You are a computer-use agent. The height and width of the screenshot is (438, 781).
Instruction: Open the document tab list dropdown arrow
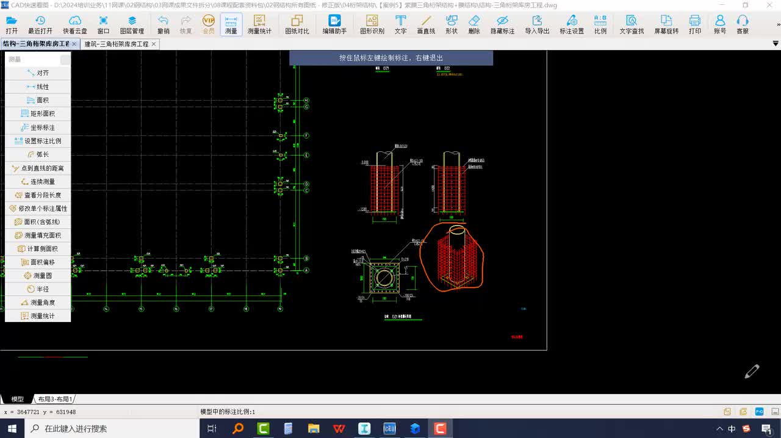(x=776, y=44)
